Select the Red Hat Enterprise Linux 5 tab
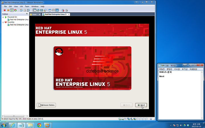205x128 pixels. [x=56, y=15]
